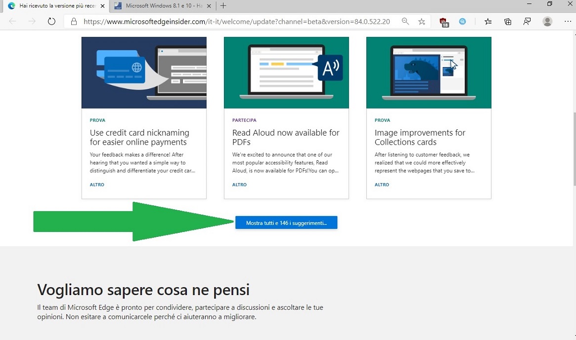Open ALTRO link under Image improvements card
The image size is (576, 340).
pos(382,185)
